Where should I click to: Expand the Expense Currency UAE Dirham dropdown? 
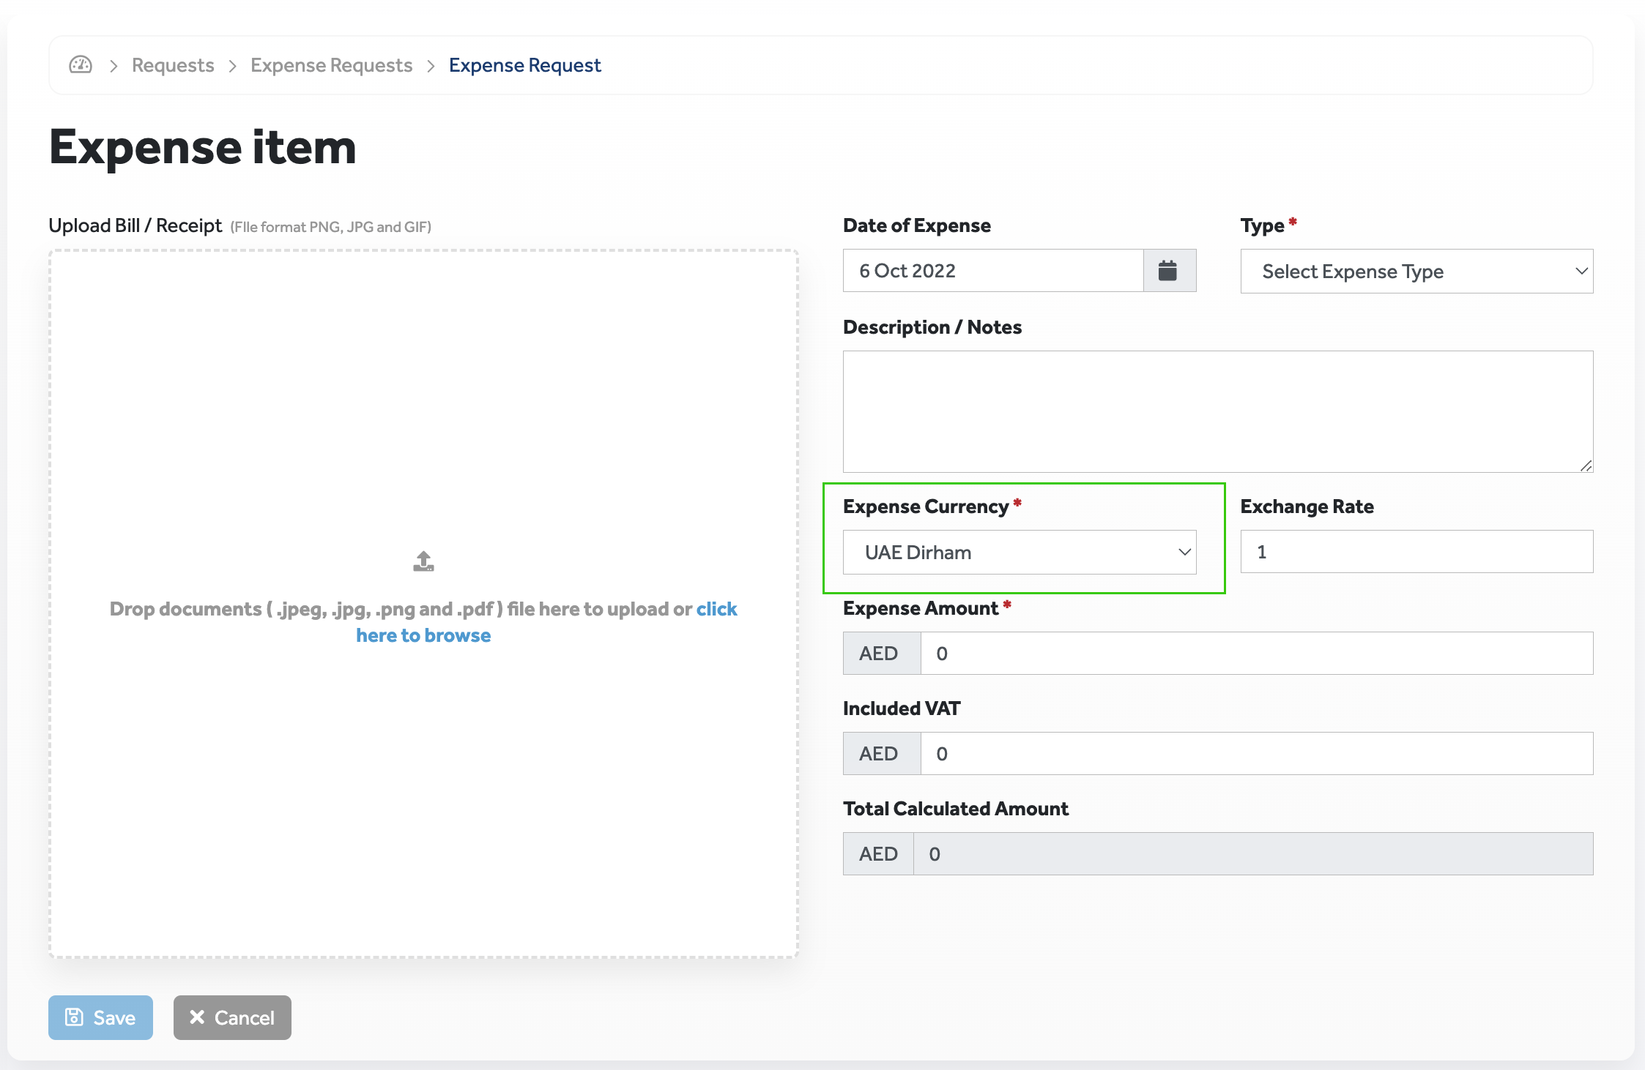[x=1019, y=553]
